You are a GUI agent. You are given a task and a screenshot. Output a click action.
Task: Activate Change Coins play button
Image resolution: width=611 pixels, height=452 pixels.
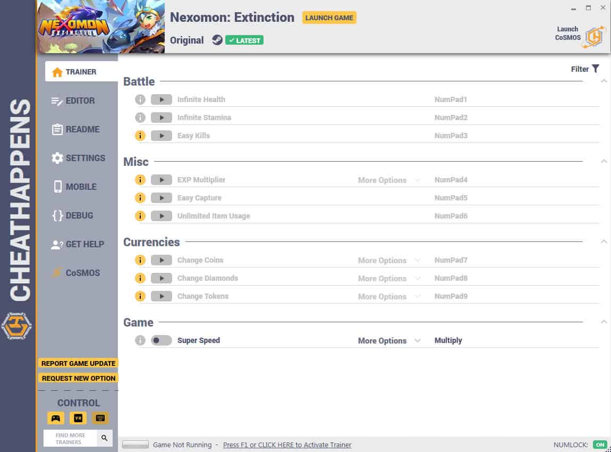pos(162,260)
